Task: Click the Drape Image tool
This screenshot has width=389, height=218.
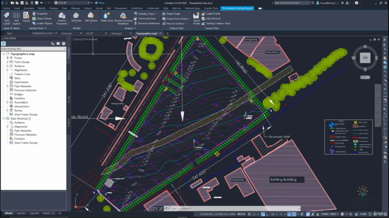Action: click(171, 14)
